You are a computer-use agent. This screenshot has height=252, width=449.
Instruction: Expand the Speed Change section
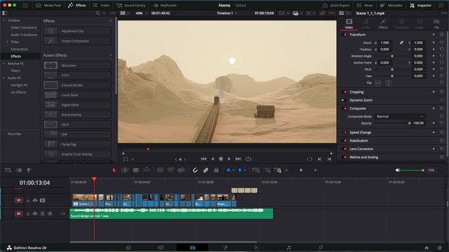tap(360, 133)
